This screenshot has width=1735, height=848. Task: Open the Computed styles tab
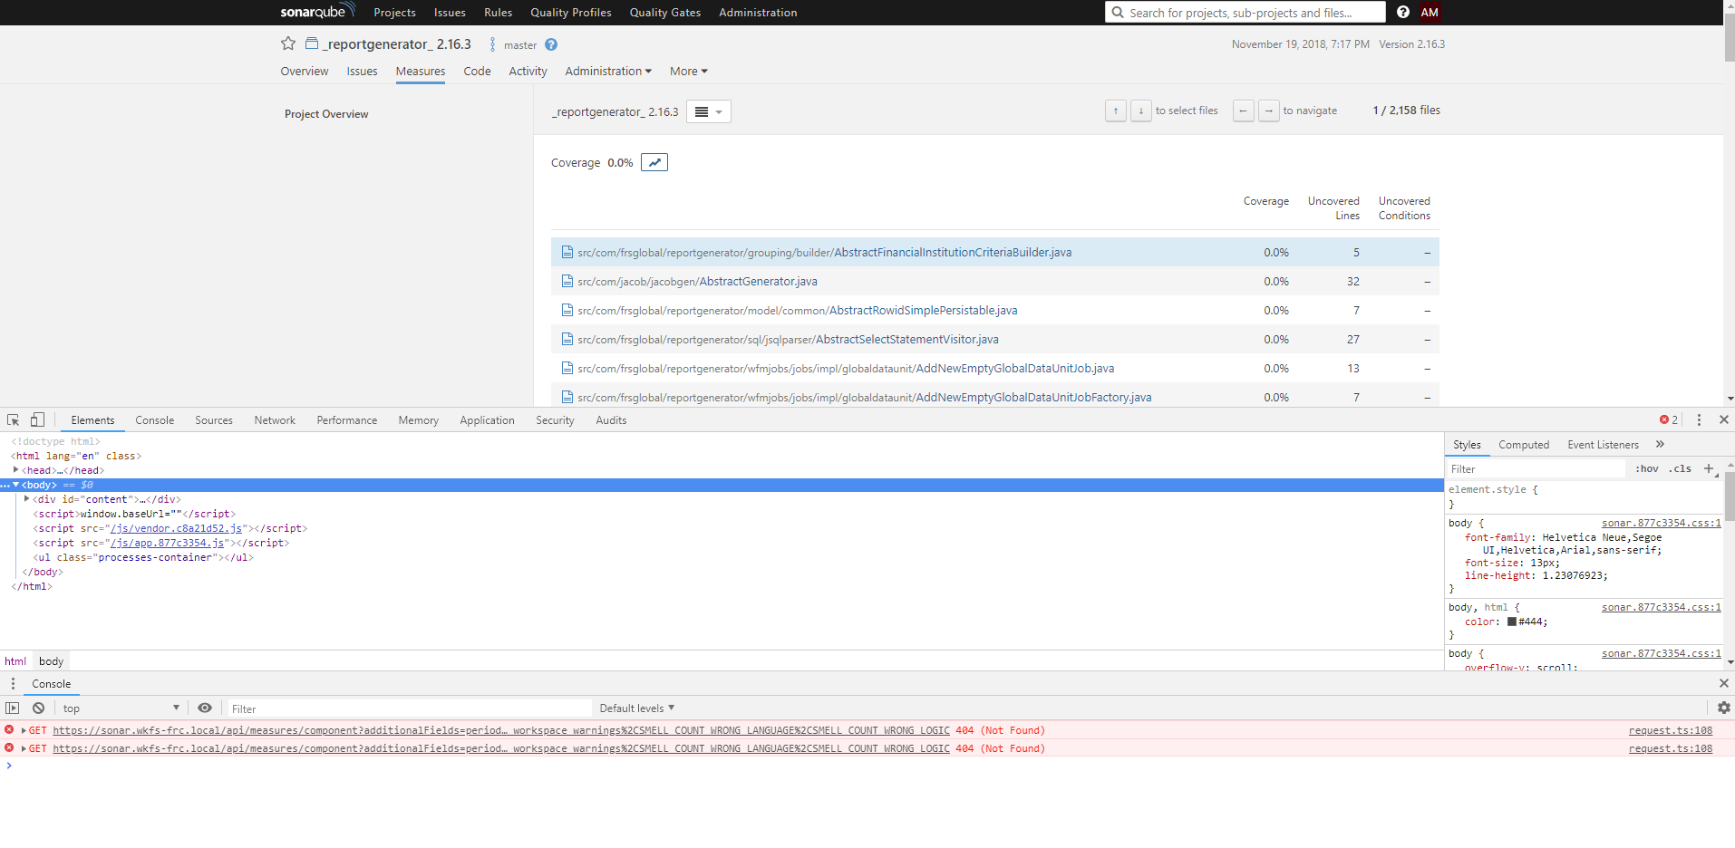(x=1524, y=444)
